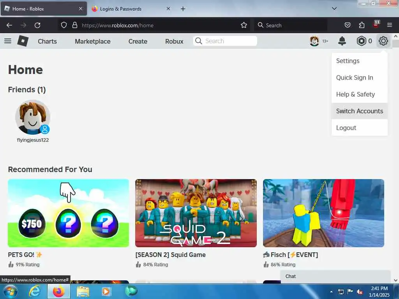Image resolution: width=399 pixels, height=299 pixels.
Task: Open the media player taskbar icon
Action: [106, 292]
